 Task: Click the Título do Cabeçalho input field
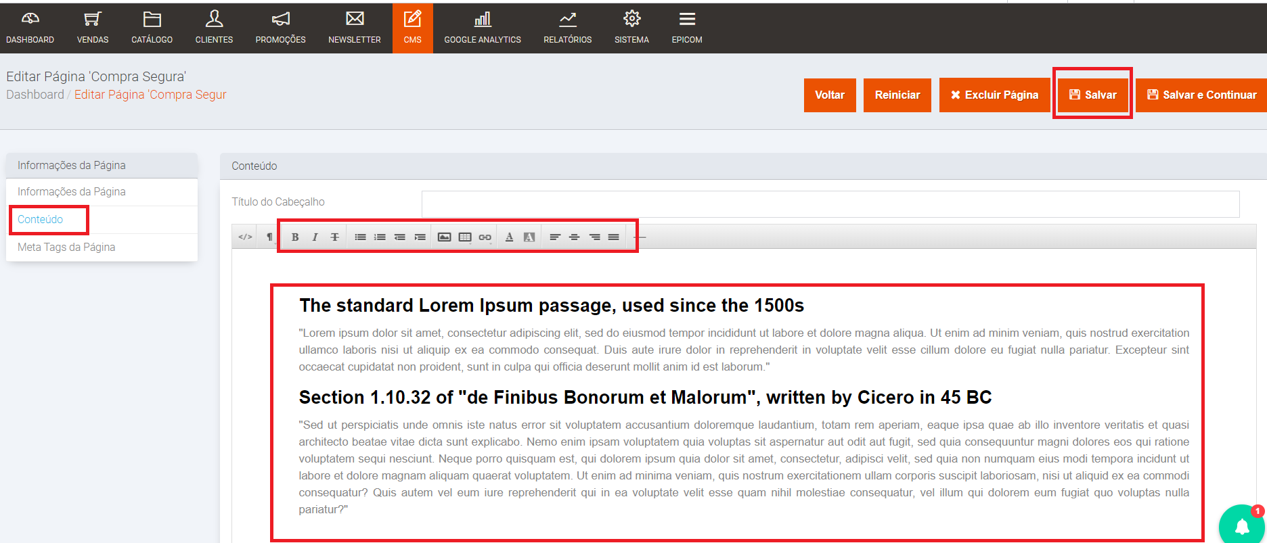830,204
